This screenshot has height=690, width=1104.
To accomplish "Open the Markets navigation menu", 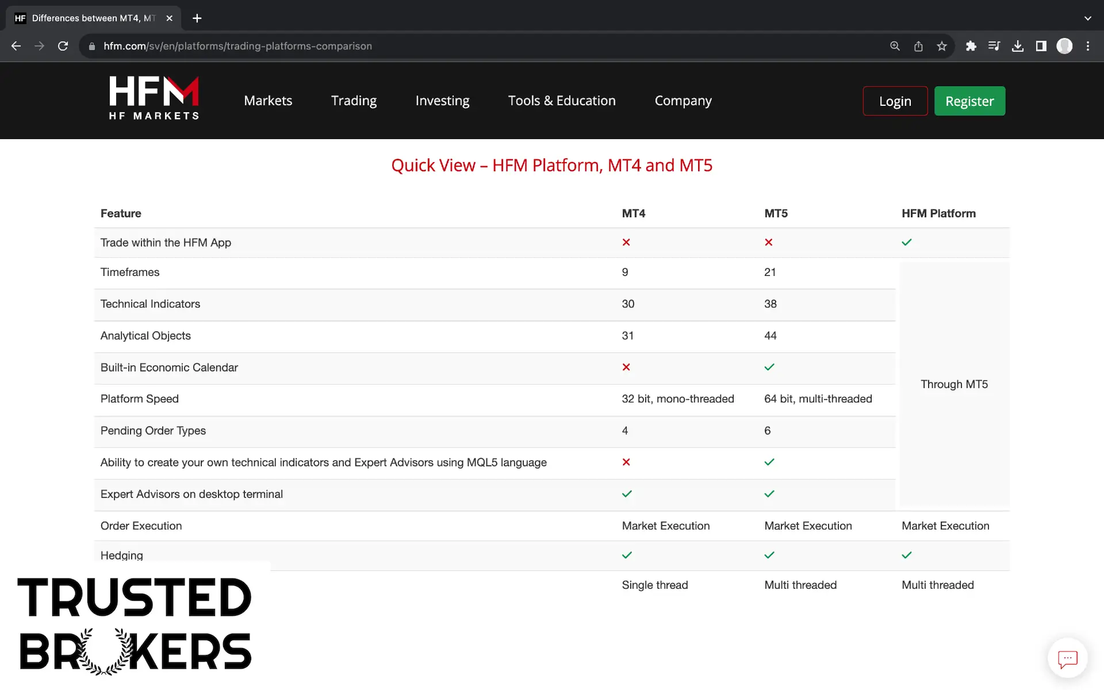I will (268, 101).
